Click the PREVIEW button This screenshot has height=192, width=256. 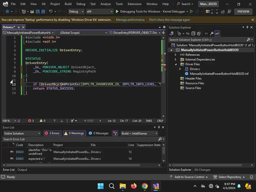pyautogui.click(x=243, y=11)
